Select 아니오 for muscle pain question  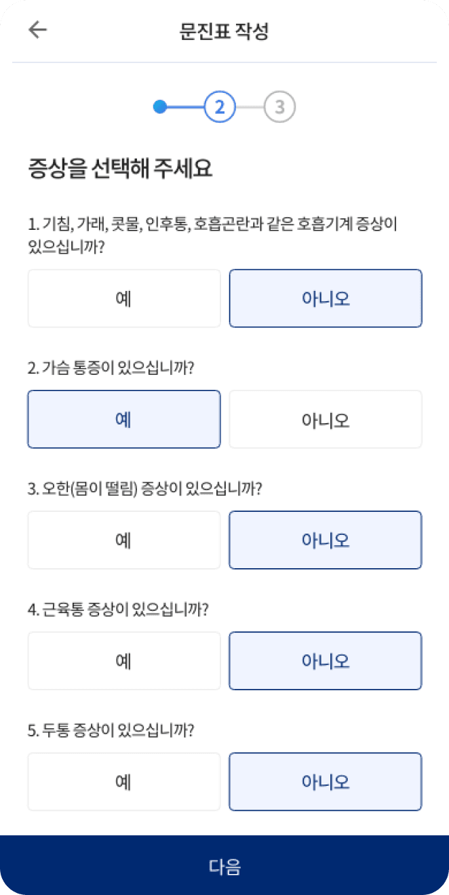pos(326,660)
